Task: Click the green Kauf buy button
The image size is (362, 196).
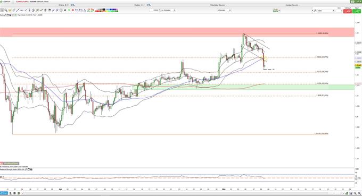Action: tap(357, 11)
